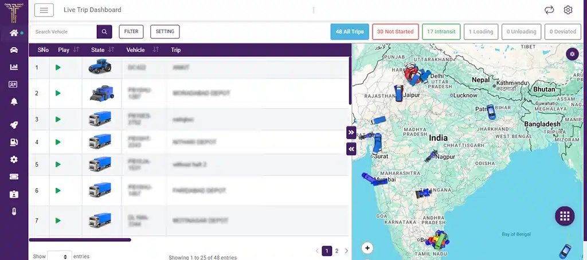
Task: Click the tractor icon in row 1
Action: click(100, 66)
